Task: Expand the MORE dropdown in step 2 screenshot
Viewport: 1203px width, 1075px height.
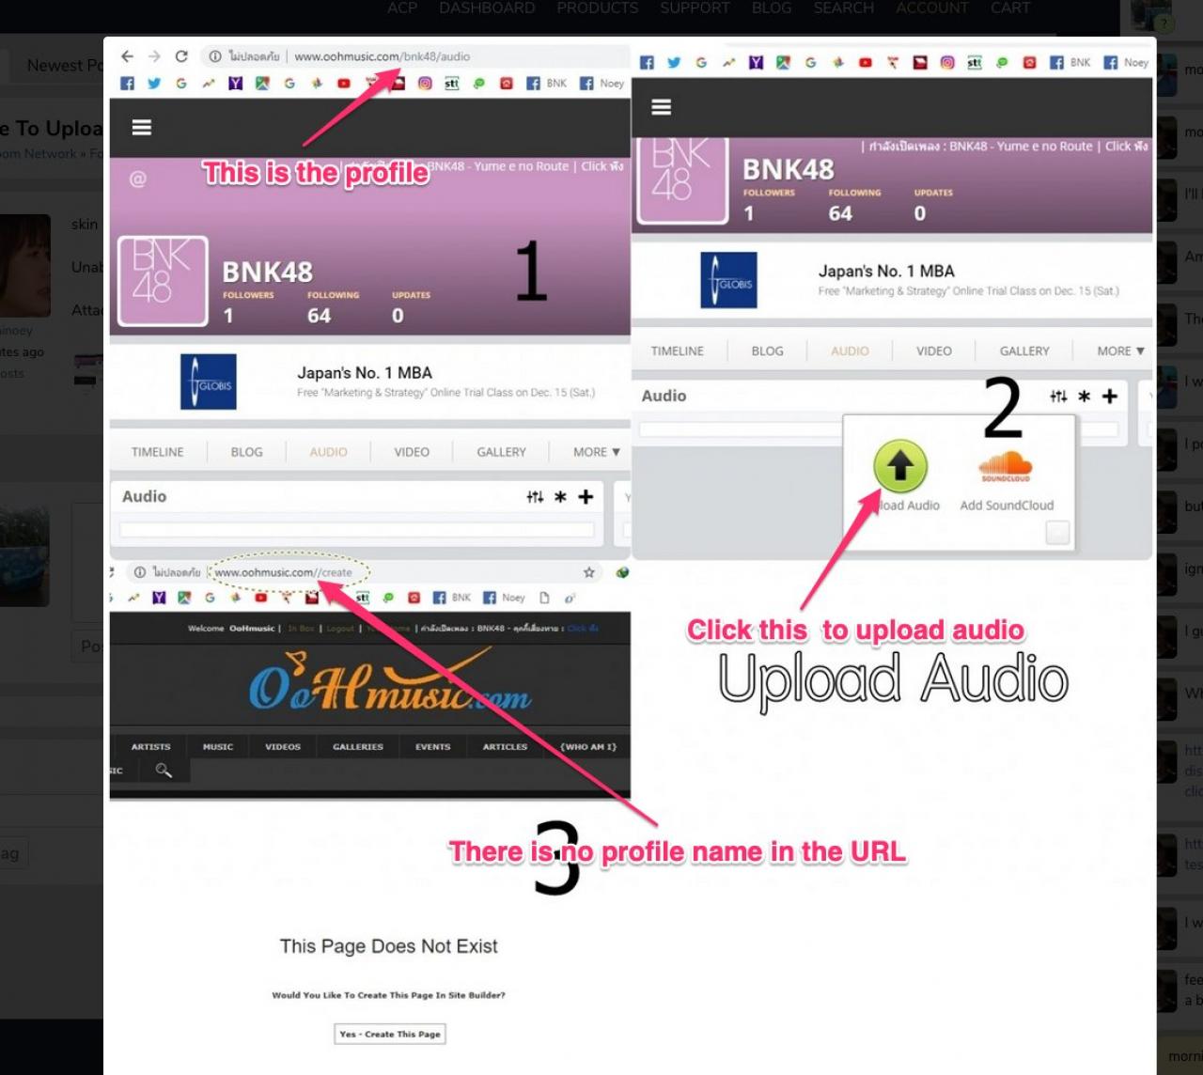Action: click(1120, 351)
